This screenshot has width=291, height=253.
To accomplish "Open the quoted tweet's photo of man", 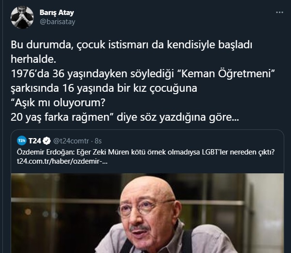I will coord(147,213).
